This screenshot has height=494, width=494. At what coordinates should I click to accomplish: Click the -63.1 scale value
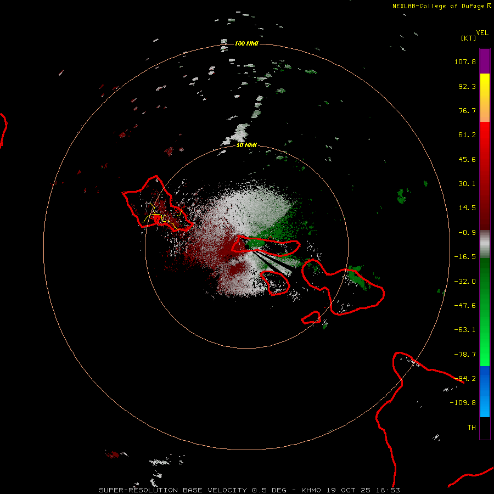(x=465, y=330)
